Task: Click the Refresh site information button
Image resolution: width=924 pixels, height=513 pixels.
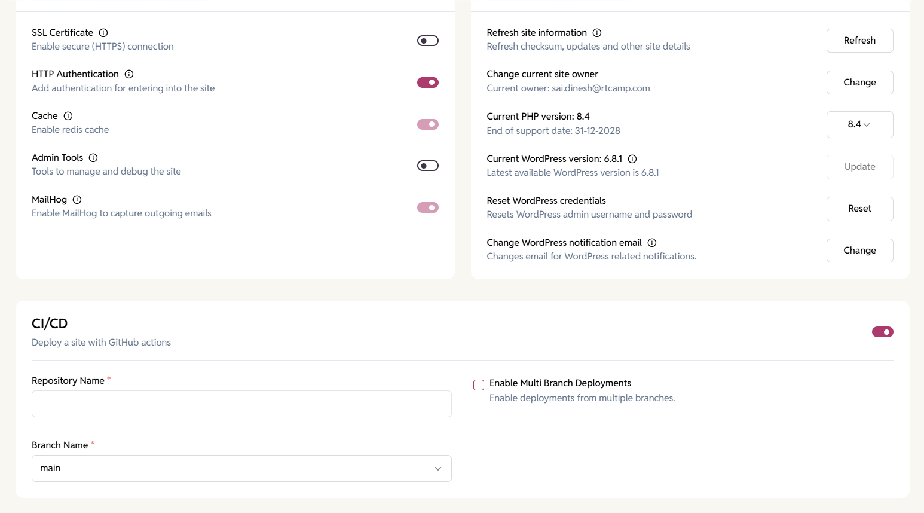Action: (859, 41)
